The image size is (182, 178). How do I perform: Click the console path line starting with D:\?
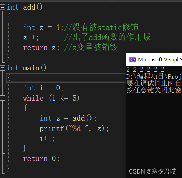click(x=154, y=77)
